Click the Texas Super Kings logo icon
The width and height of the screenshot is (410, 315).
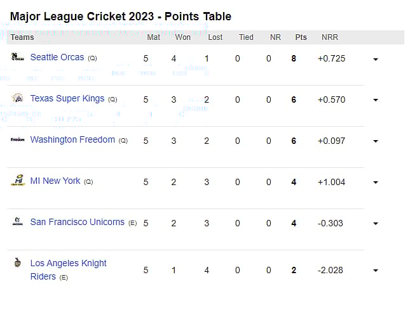point(18,98)
